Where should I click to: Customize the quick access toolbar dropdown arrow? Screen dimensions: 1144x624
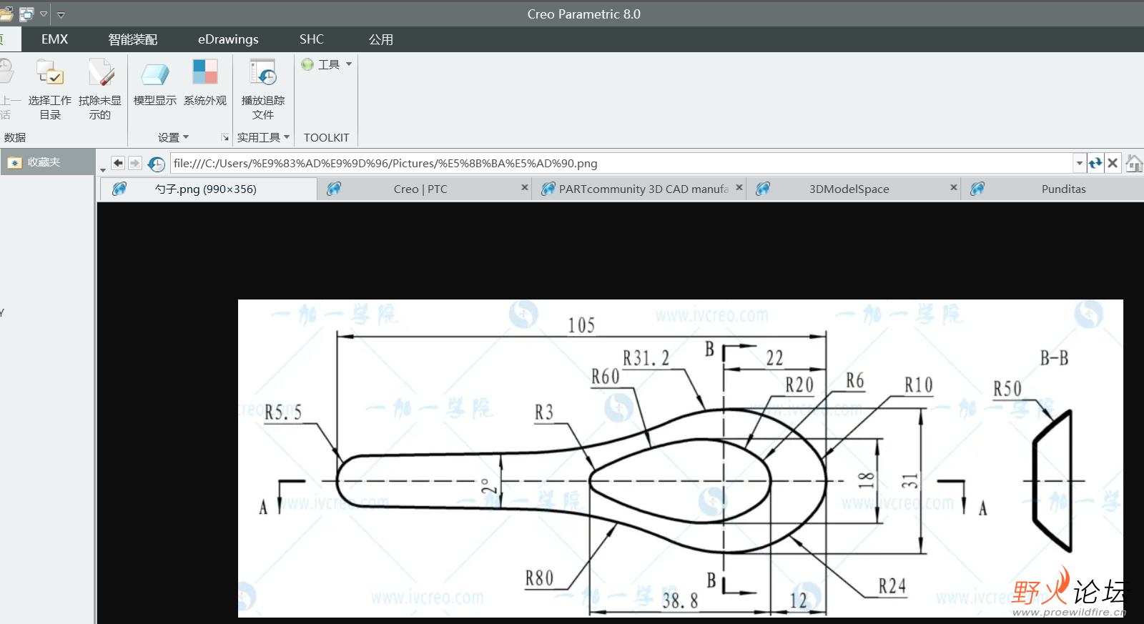coord(61,14)
